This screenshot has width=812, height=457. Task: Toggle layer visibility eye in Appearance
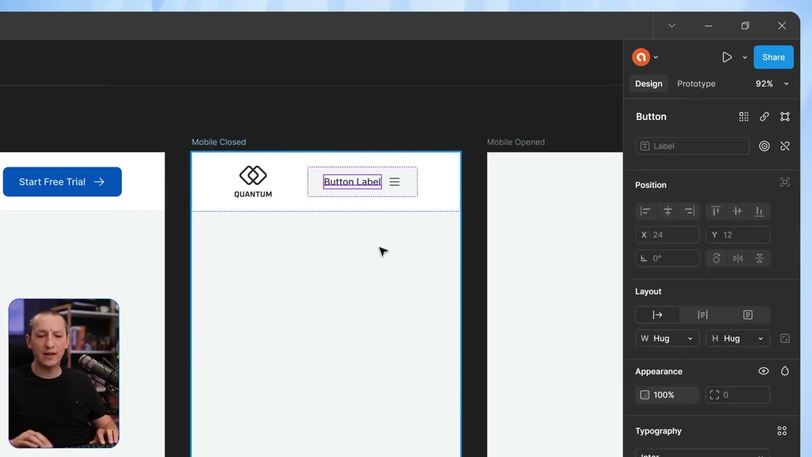click(x=764, y=371)
